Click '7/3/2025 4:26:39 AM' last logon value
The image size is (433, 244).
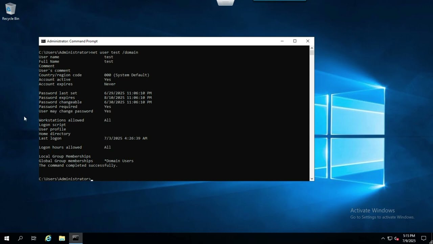click(126, 138)
